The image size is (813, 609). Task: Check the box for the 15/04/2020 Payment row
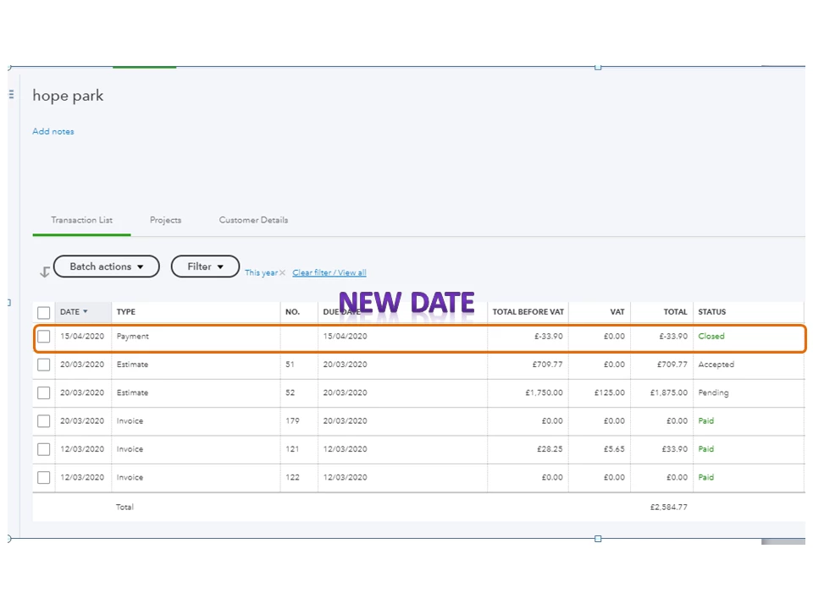tap(43, 336)
